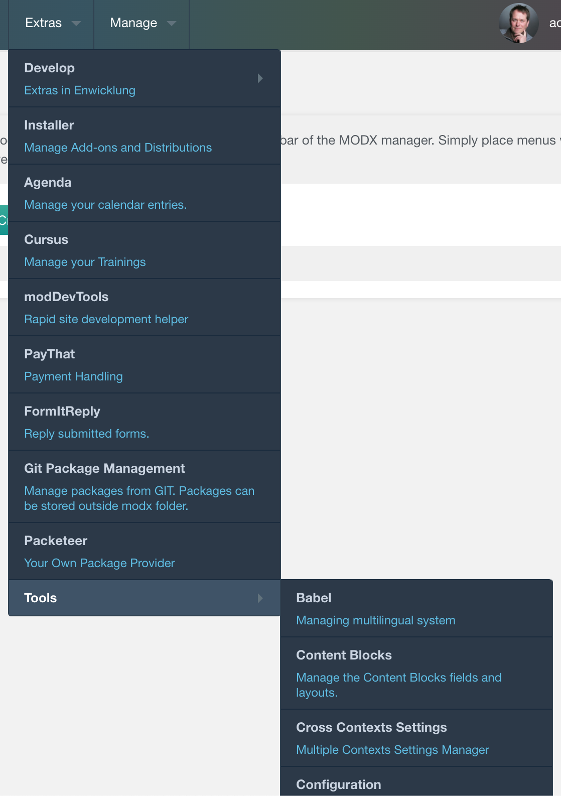Image resolution: width=561 pixels, height=796 pixels.
Task: Click the Configuration submenu item
Action: (339, 784)
